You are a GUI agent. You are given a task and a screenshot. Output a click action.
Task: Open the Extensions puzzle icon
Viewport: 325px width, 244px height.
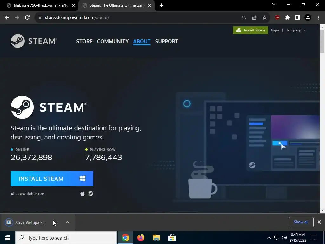click(x=288, y=18)
